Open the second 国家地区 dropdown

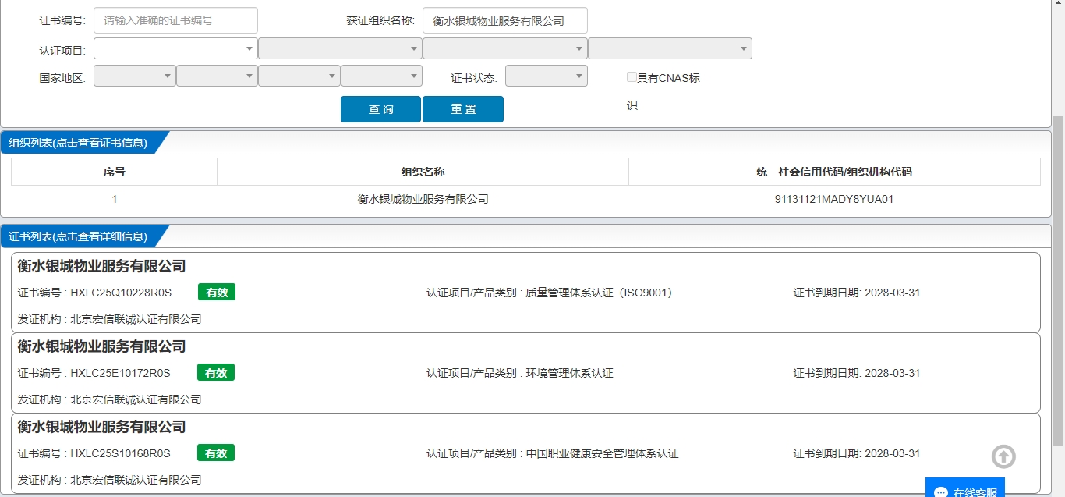point(217,76)
